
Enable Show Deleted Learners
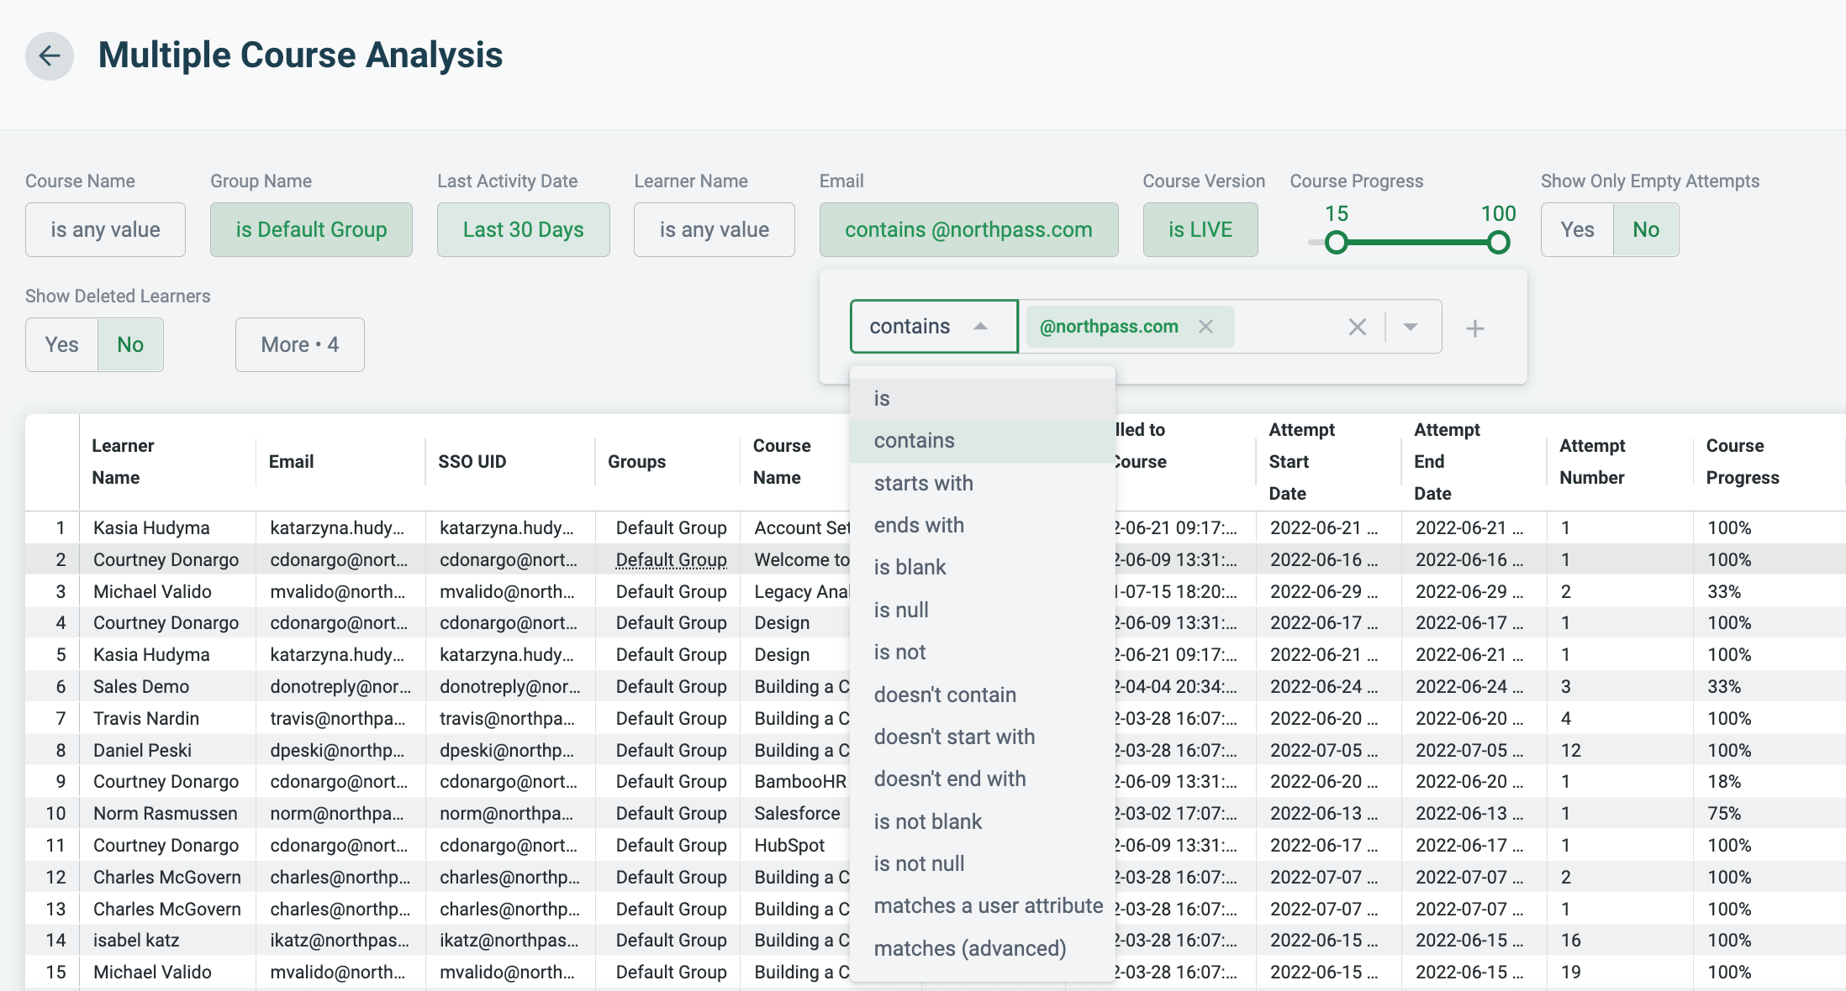point(60,344)
